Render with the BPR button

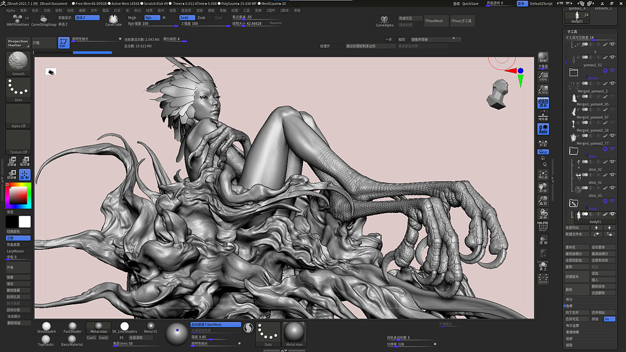[543, 58]
